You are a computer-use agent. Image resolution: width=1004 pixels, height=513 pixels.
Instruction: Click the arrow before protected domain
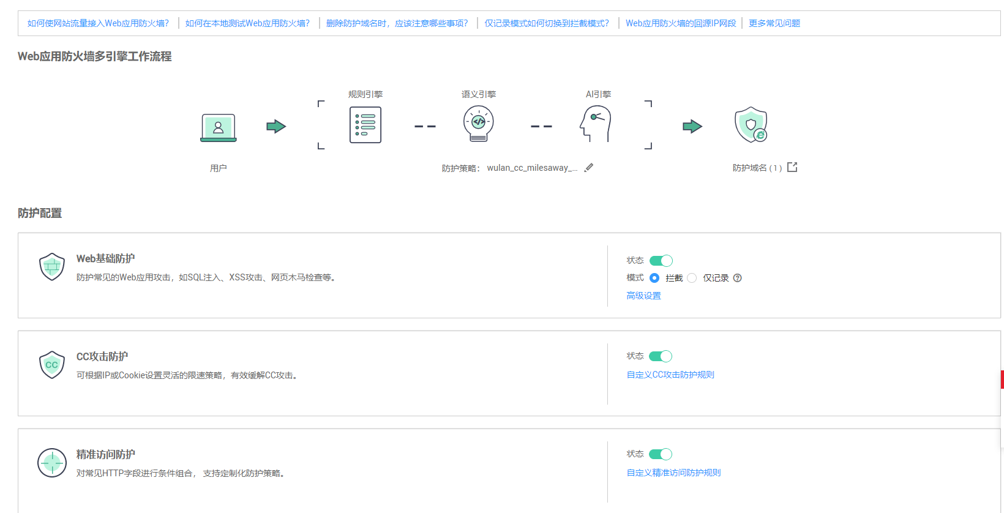pos(692,127)
